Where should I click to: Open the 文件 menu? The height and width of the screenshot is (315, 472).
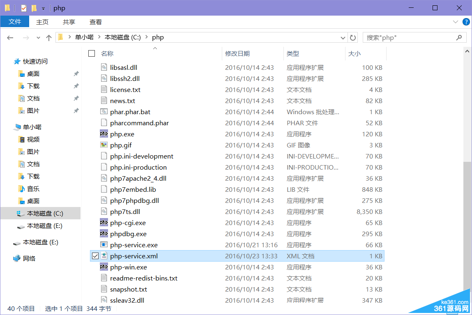click(15, 22)
